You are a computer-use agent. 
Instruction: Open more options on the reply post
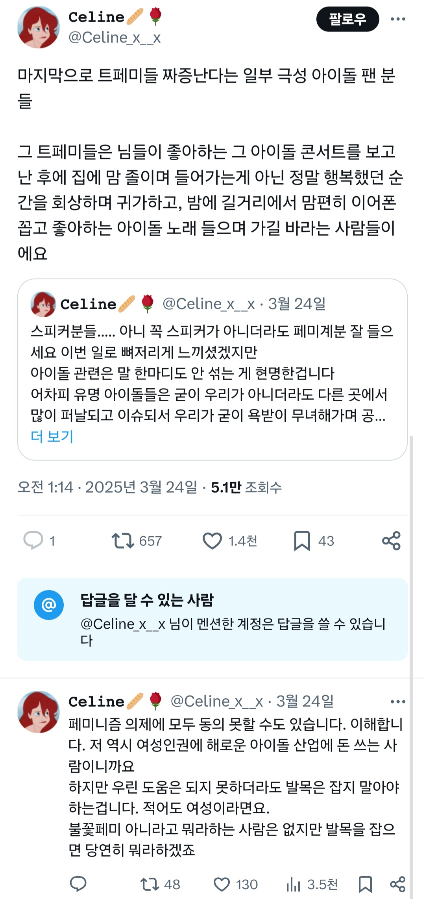coord(398,701)
